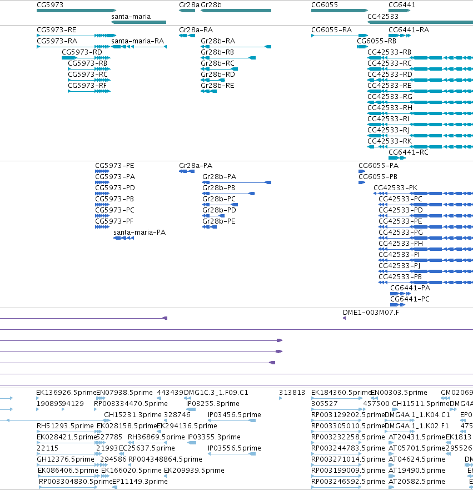Image resolution: width=473 pixels, height=490 pixels.
Task: Select transcript CG5973-RD
Action: (x=82, y=52)
